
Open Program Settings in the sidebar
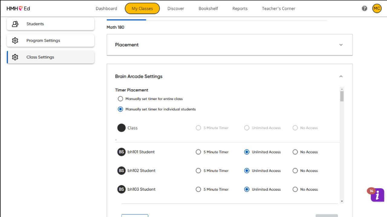click(50, 41)
